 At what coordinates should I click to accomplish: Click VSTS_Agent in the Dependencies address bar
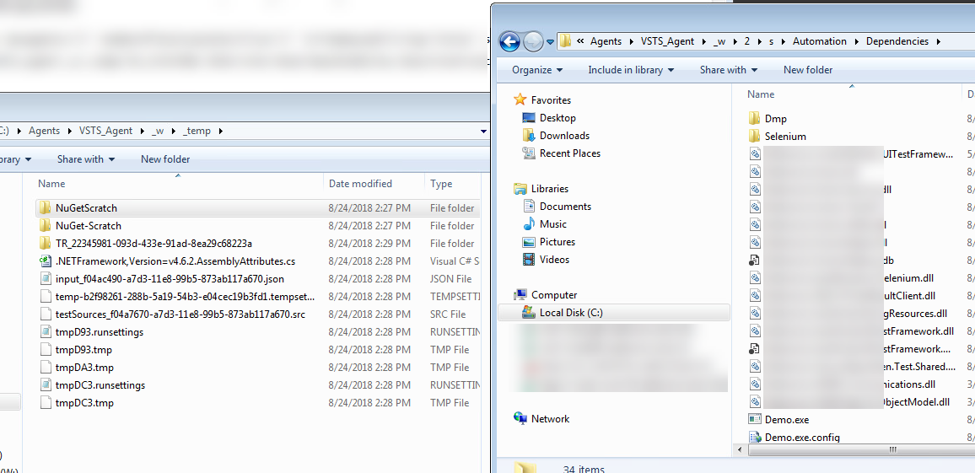(667, 41)
